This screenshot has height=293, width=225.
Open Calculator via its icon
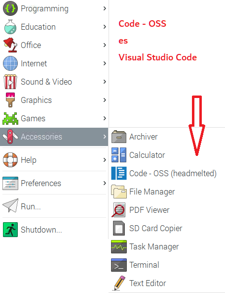tap(119, 155)
